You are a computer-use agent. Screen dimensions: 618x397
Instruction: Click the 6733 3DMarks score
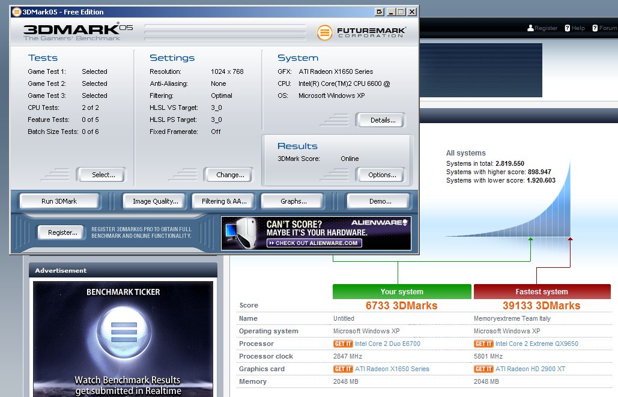(401, 306)
